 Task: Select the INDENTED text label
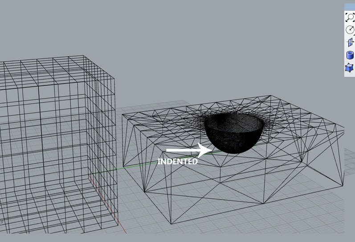pyautogui.click(x=177, y=162)
